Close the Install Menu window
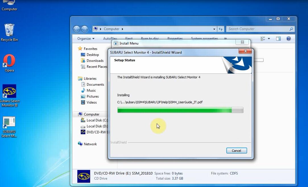 click(x=242, y=42)
